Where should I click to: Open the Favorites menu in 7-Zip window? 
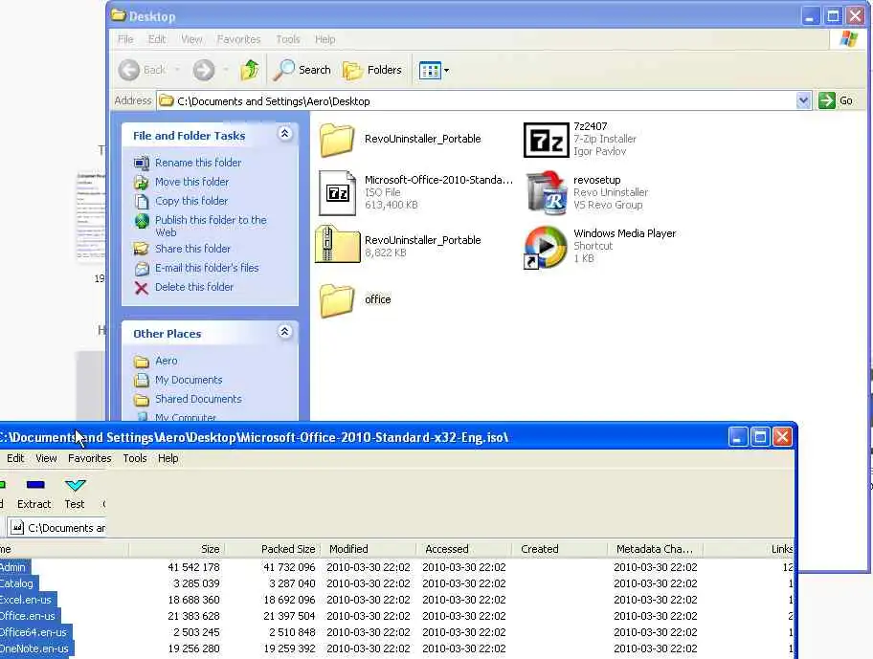pos(90,458)
